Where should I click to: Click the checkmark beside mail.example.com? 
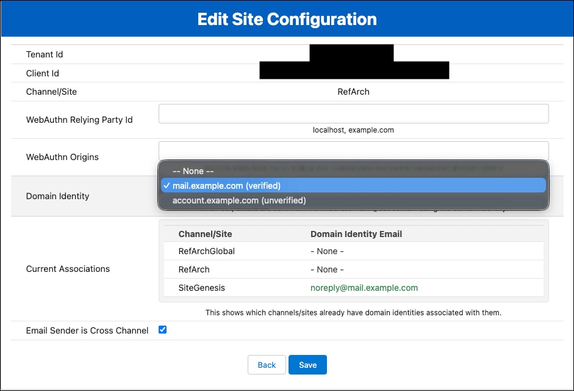(167, 185)
